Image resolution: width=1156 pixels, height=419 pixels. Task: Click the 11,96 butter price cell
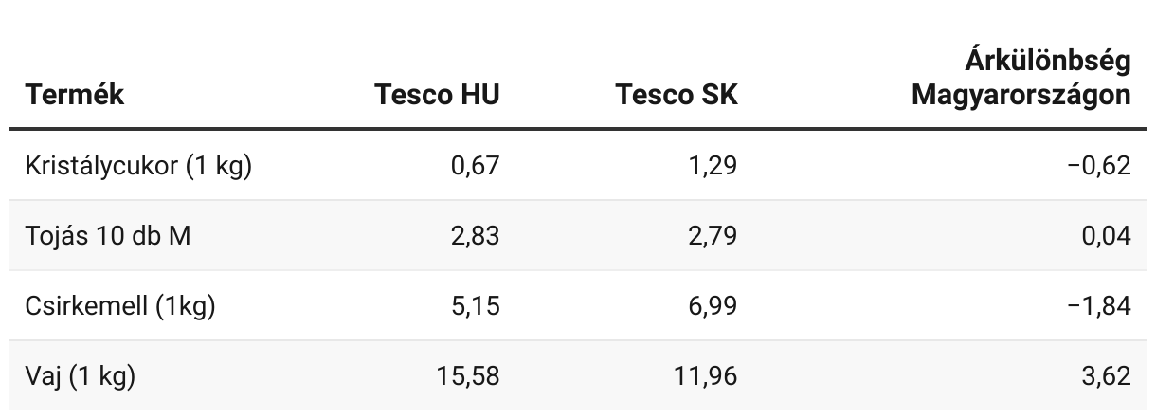pos(706,375)
